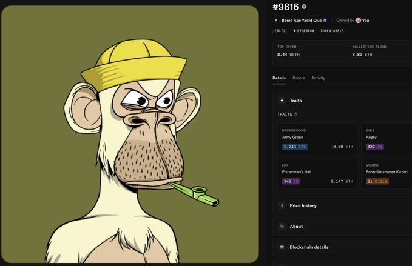Click the Top Offer value 8.44 WETH

pyautogui.click(x=288, y=55)
